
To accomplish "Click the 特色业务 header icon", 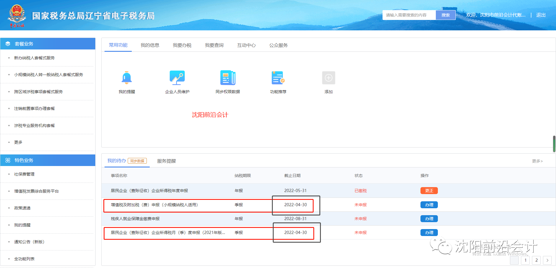I will point(8,160).
